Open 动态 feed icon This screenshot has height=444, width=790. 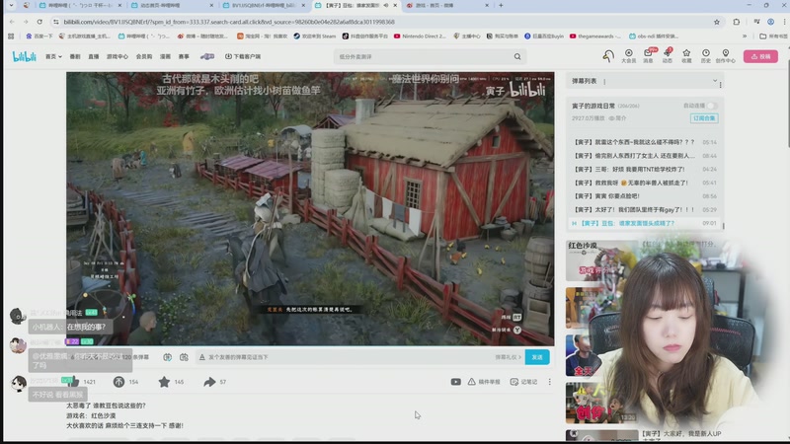coord(668,55)
